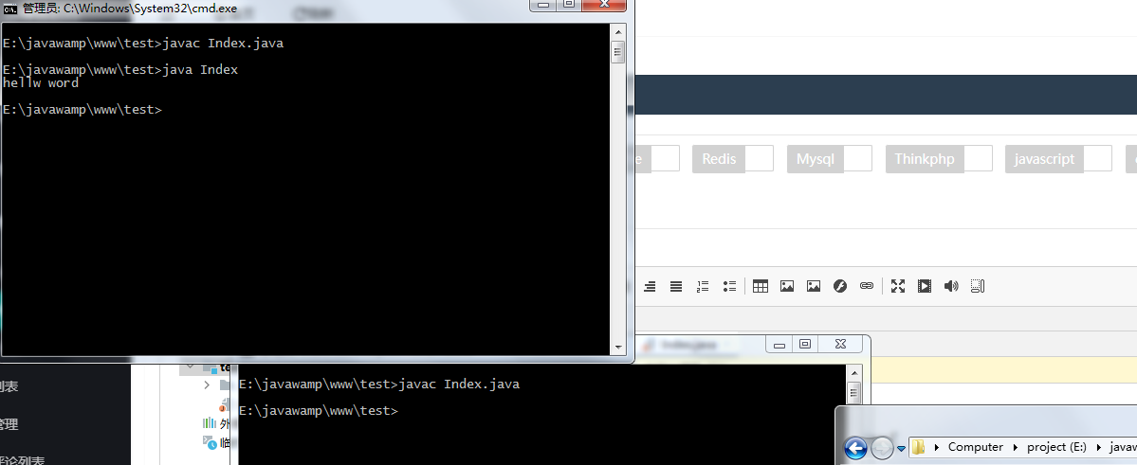Toggle the Redis tag switch
The image size is (1137, 465).
point(758,158)
